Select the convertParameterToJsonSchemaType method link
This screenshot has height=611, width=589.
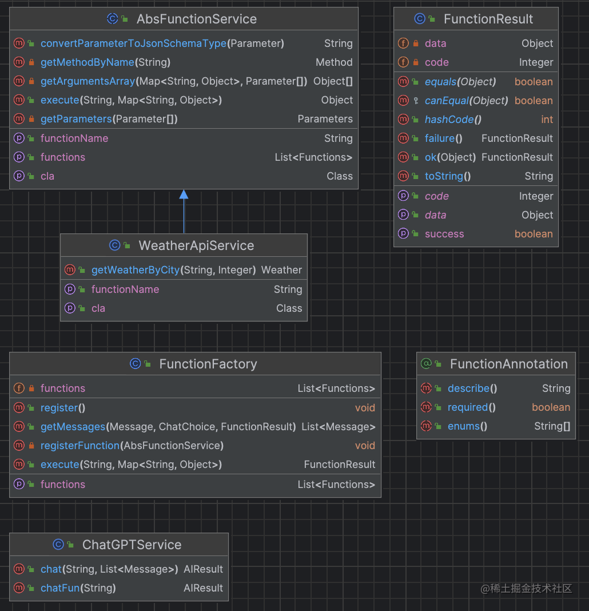coord(133,43)
